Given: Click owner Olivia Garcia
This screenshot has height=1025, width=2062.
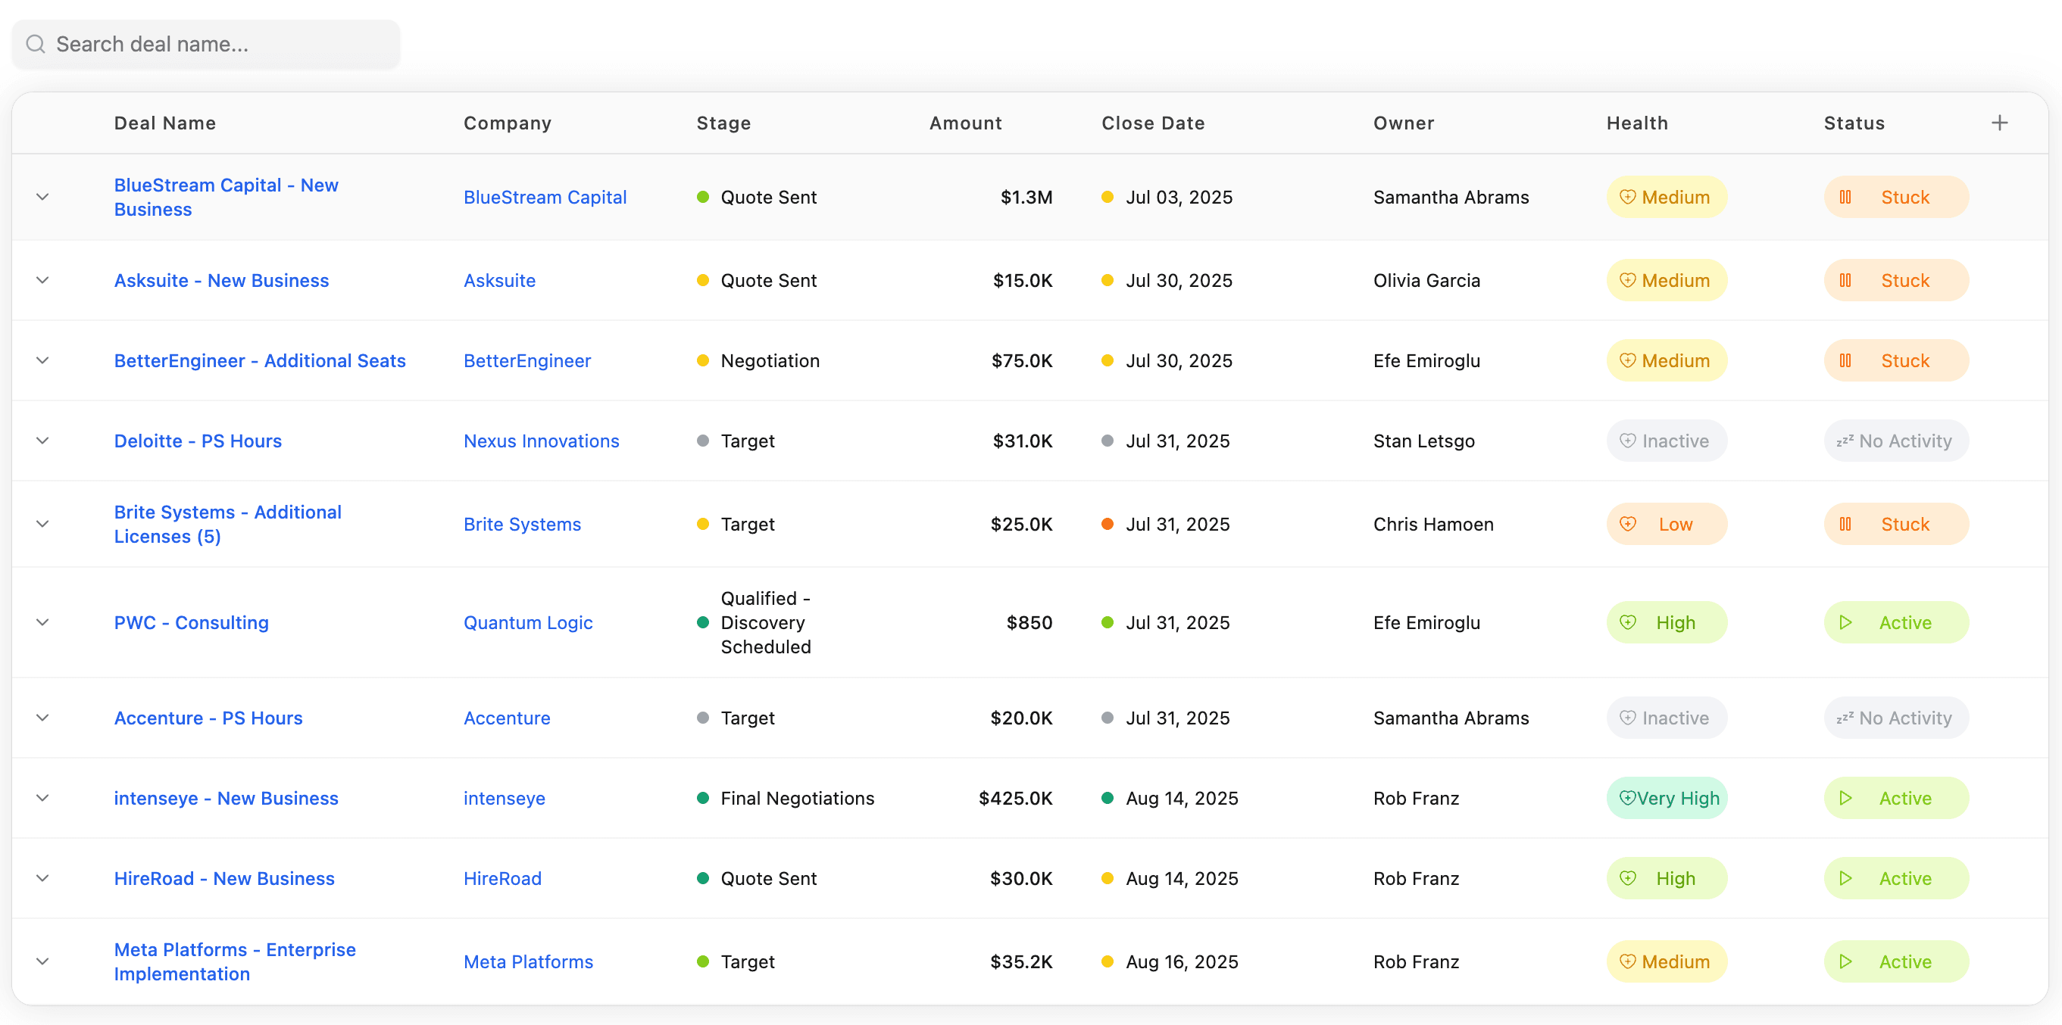Looking at the screenshot, I should [x=1426, y=280].
